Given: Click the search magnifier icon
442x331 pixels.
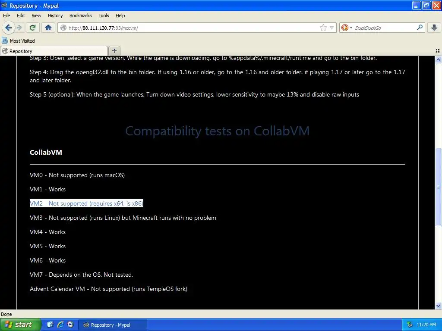Looking at the screenshot, I should click(420, 28).
